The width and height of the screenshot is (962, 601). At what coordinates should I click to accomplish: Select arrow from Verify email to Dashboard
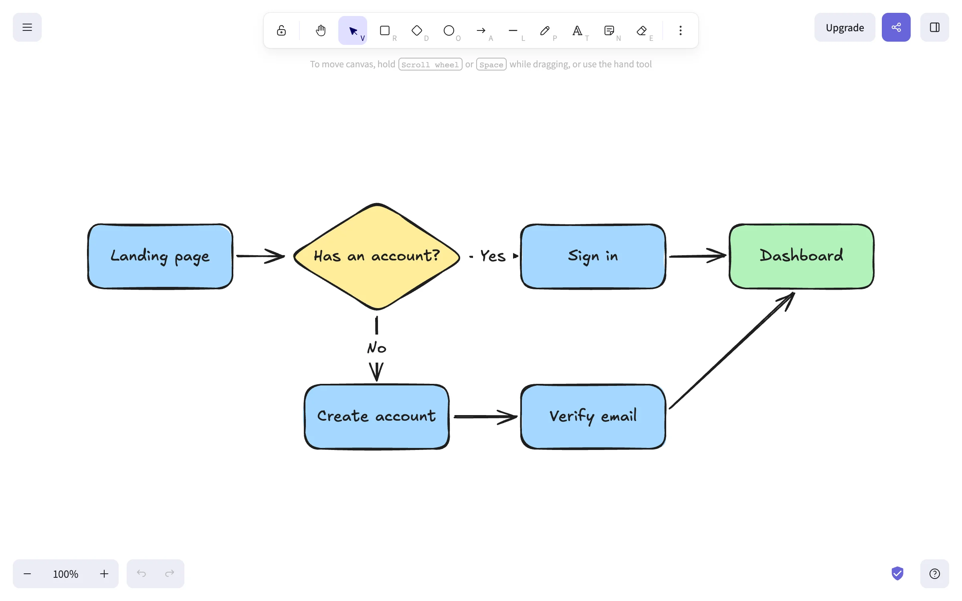(732, 351)
